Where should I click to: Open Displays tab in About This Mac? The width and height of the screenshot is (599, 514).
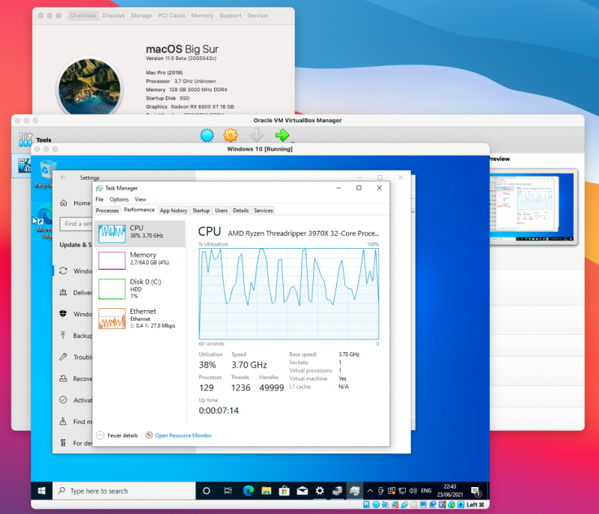(x=114, y=15)
